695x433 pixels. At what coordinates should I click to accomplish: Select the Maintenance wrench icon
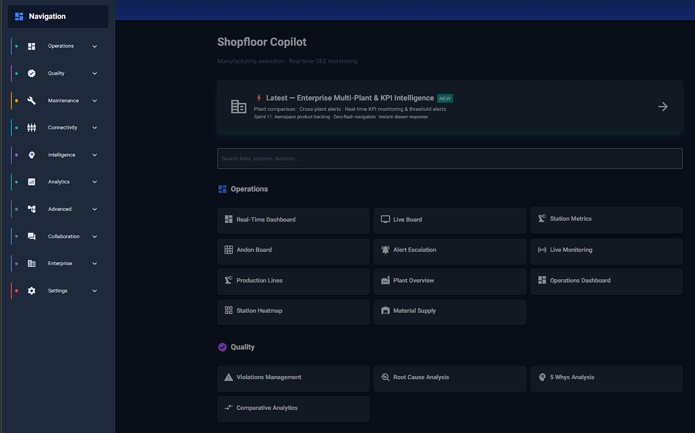(32, 100)
